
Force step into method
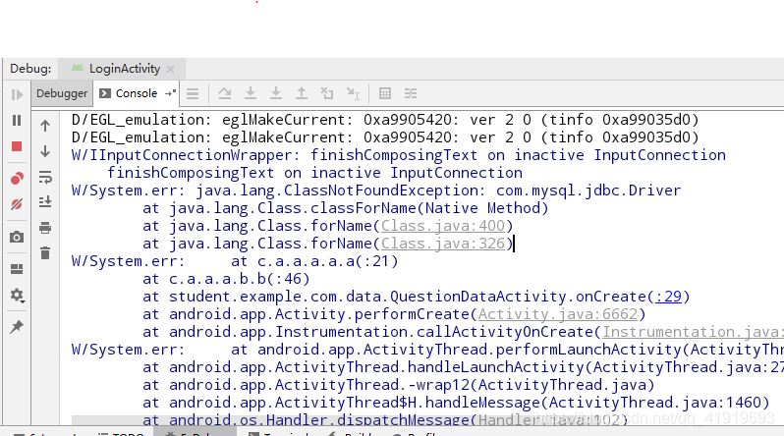tap(275, 93)
